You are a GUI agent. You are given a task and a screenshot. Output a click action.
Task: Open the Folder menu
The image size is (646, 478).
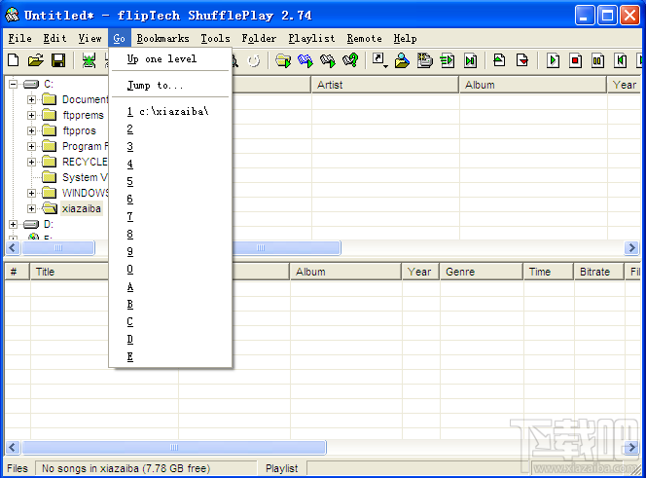[259, 38]
